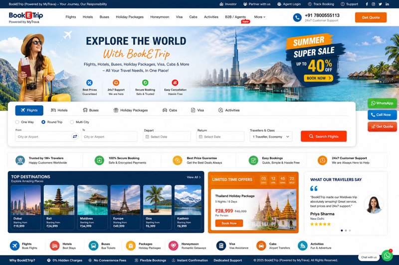Image resolution: width=399 pixels, height=265 pixels.
Task: Click the Trusted by 1M+ Travelers icon
Action: point(20,161)
